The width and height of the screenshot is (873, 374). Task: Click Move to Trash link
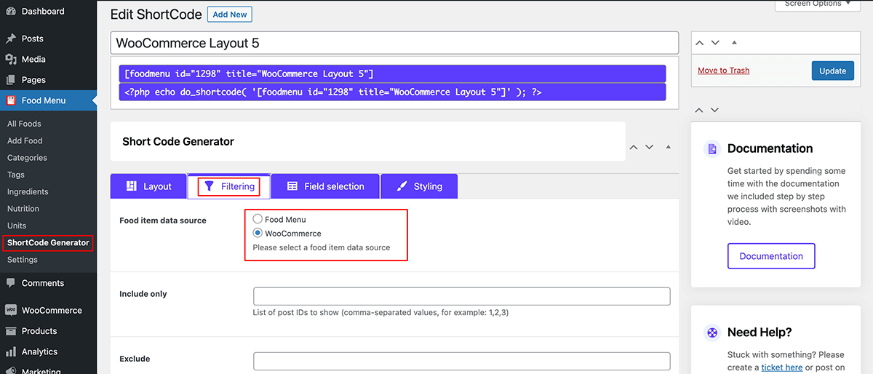click(x=723, y=71)
